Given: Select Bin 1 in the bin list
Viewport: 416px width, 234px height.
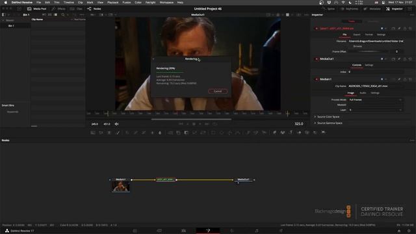Looking at the screenshot, I should point(11,26).
